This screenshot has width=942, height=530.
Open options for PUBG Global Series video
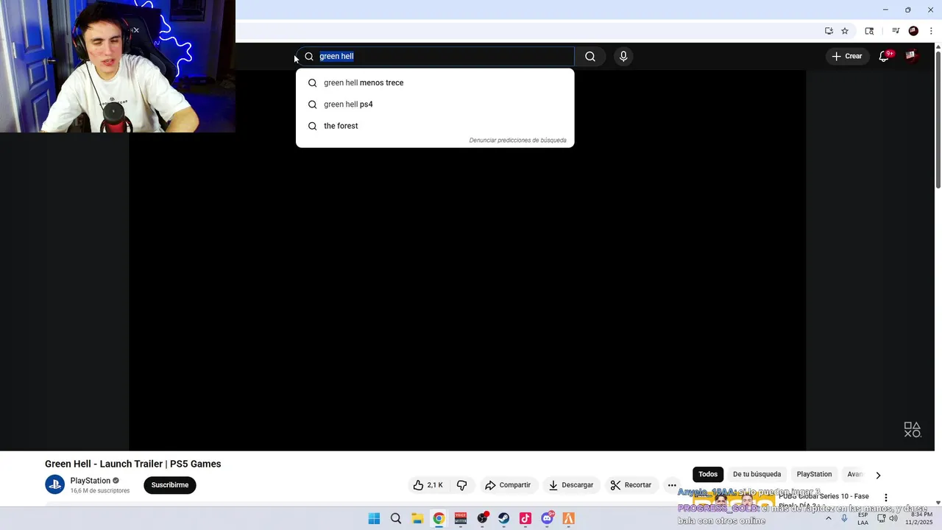886,498
